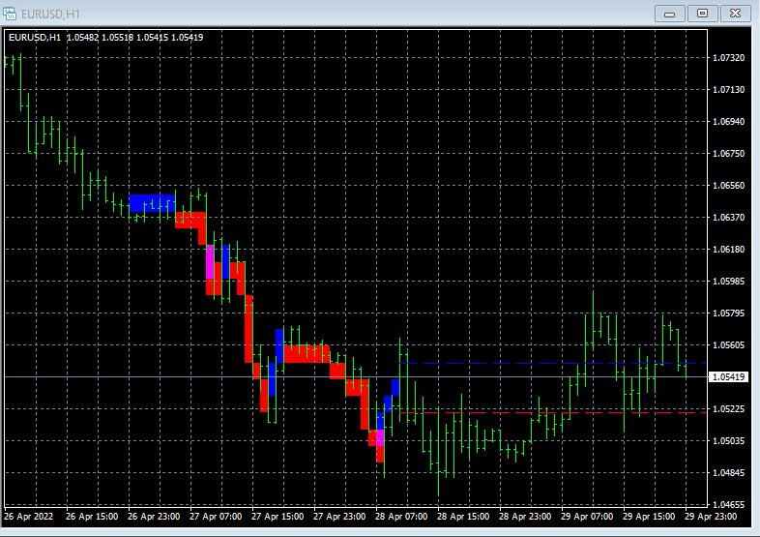Click time axis label 29 Apr 07:00
This screenshot has width=760, height=537.
coord(587,517)
